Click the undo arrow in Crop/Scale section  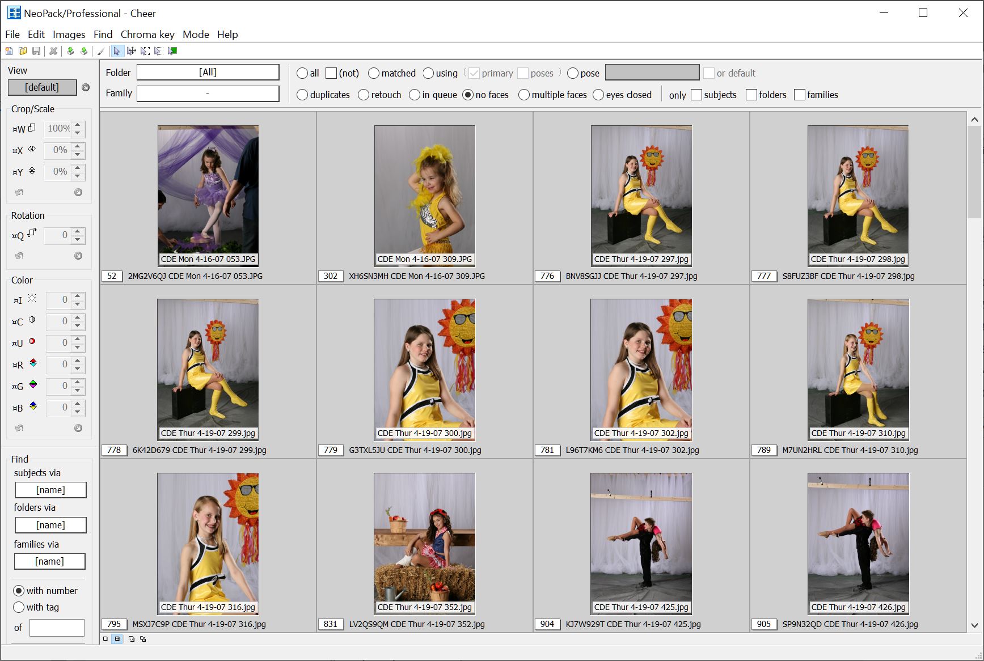19,192
